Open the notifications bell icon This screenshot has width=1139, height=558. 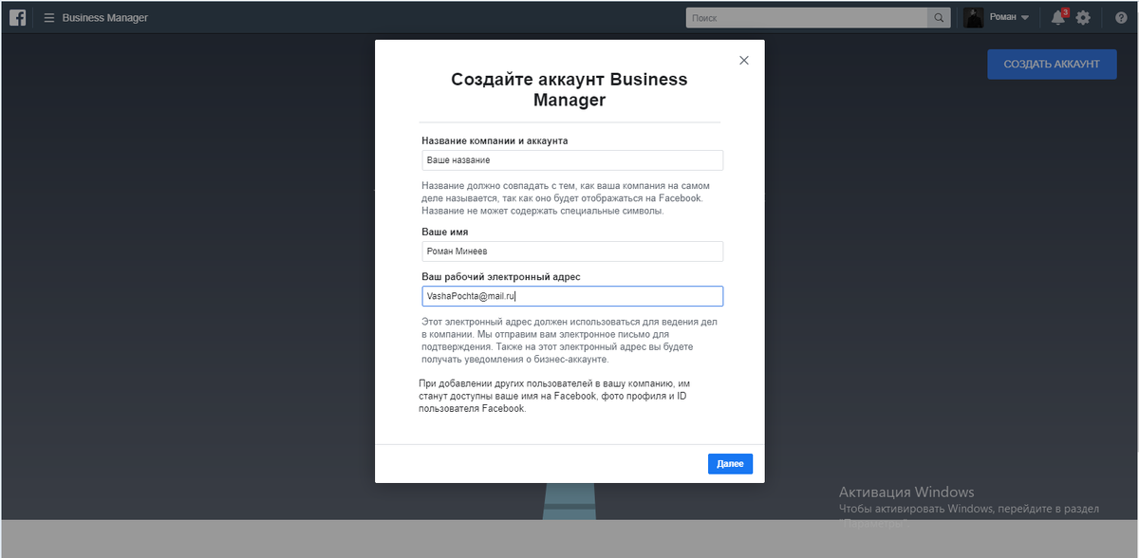[1058, 18]
